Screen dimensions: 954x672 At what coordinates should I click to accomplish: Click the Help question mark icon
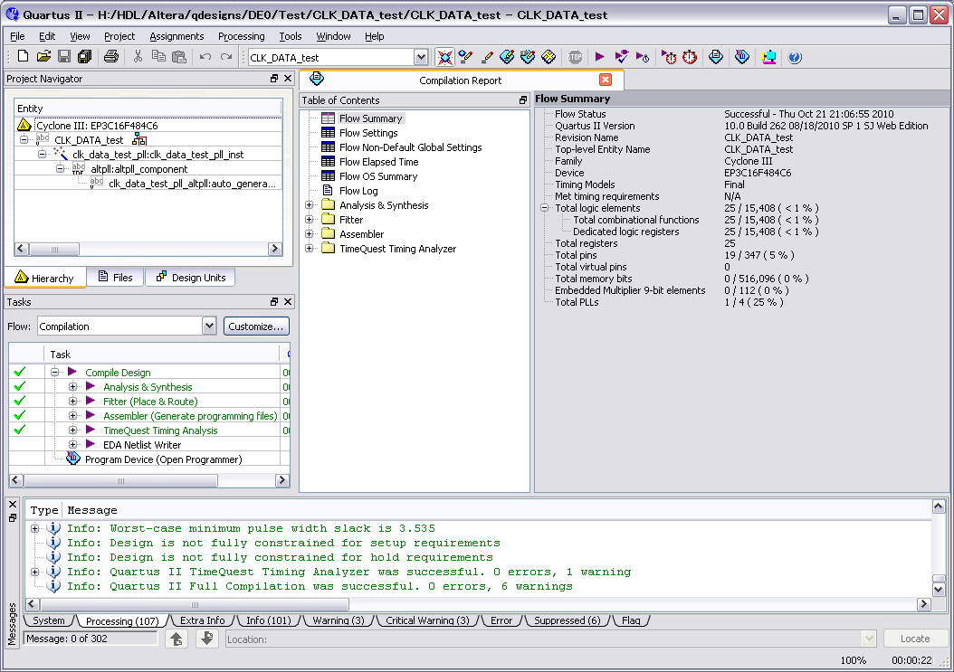795,57
